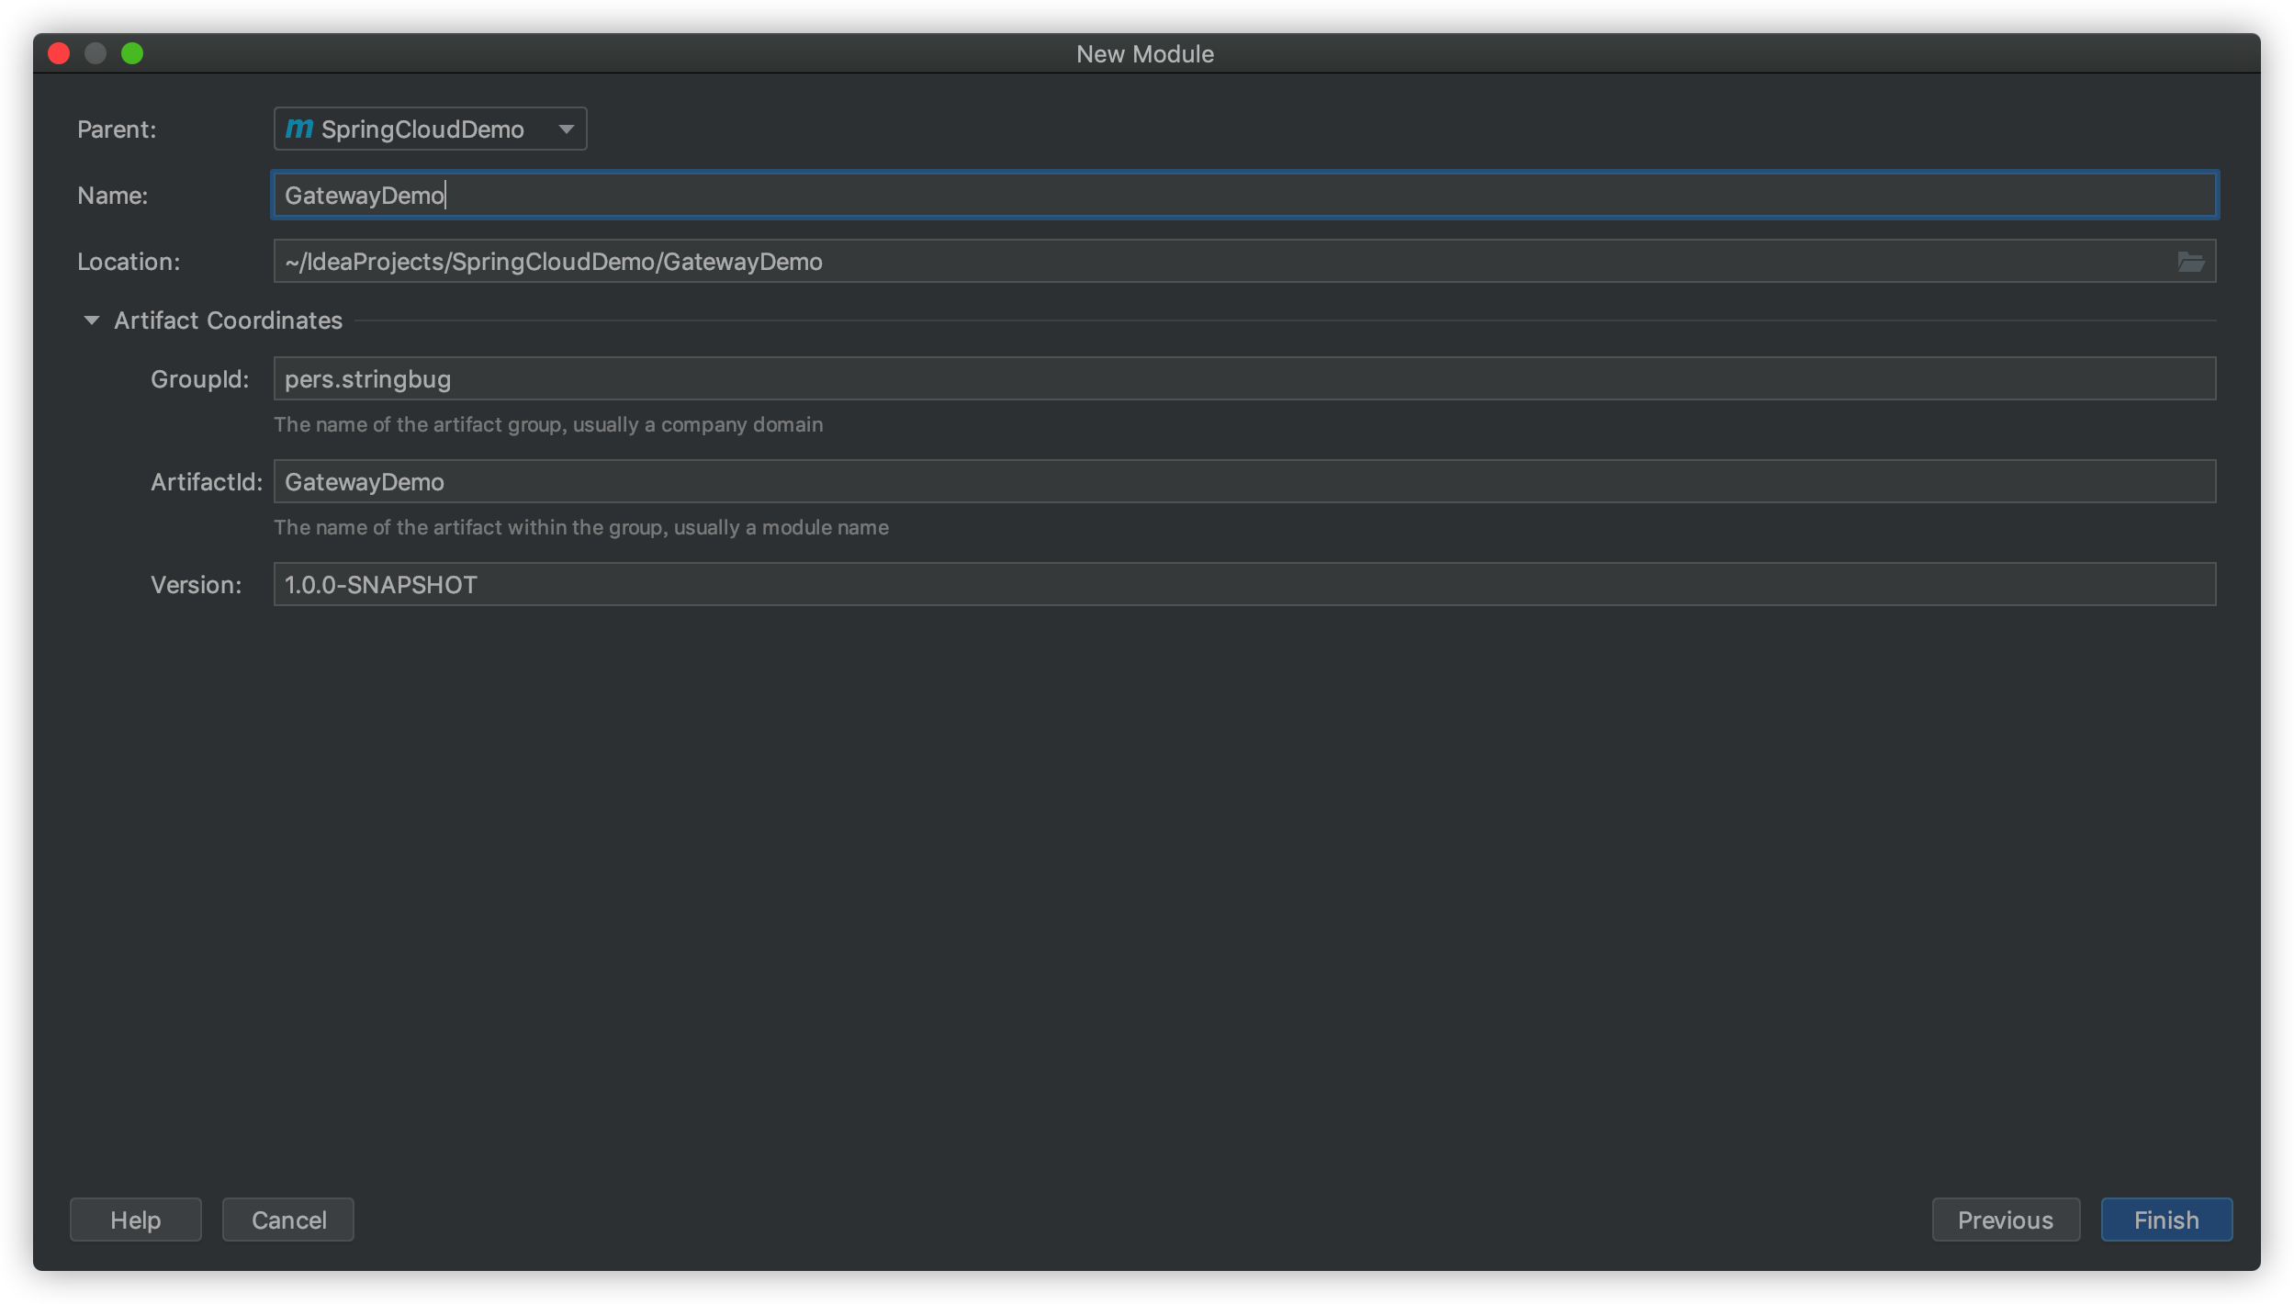Click the Version text field

[1244, 585]
